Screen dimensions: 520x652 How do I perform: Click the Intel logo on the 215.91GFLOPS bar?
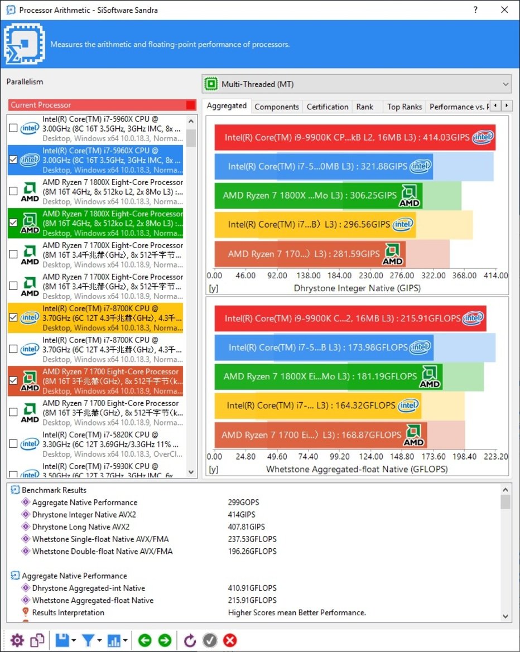coord(473,318)
